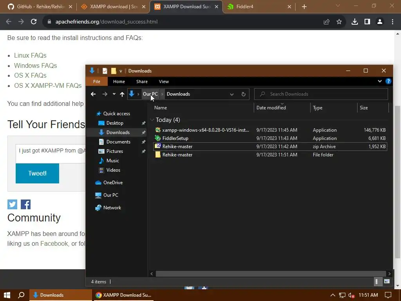Image resolution: width=401 pixels, height=301 pixels.
Task: Open Chrome three-dot menu
Action: [392, 22]
